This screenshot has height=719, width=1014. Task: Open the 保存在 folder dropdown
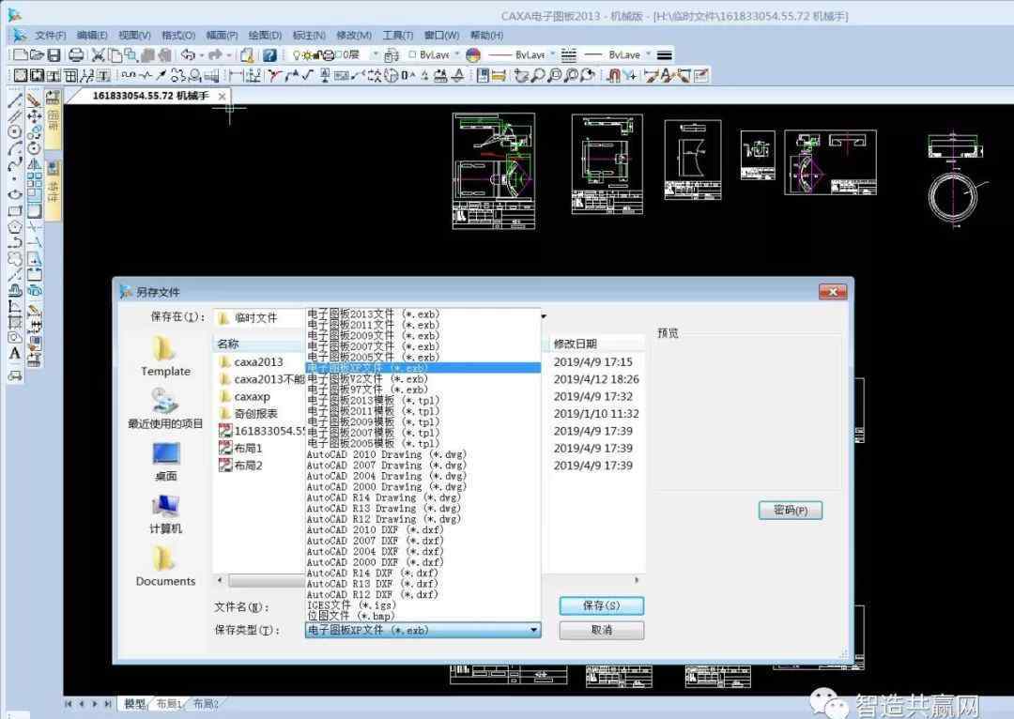[544, 317]
